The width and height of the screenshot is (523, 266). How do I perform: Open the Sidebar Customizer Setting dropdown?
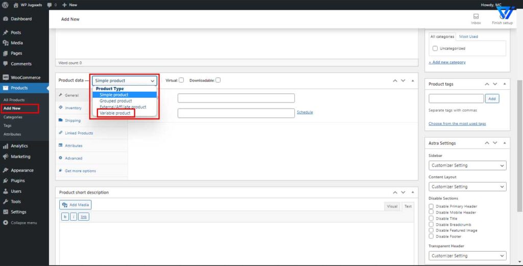[467, 166]
